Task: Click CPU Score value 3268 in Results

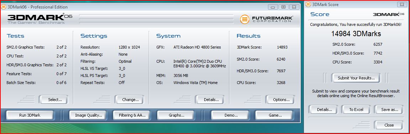Action: [281, 83]
